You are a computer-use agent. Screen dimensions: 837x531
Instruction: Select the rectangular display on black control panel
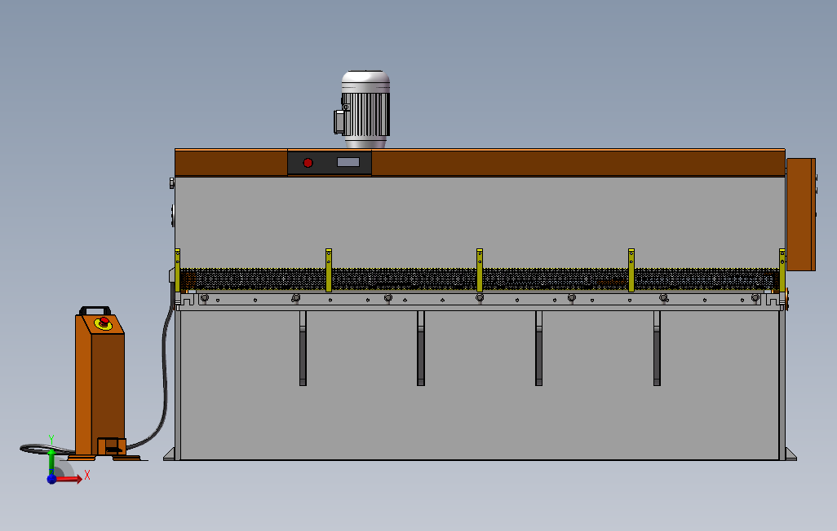348,162
